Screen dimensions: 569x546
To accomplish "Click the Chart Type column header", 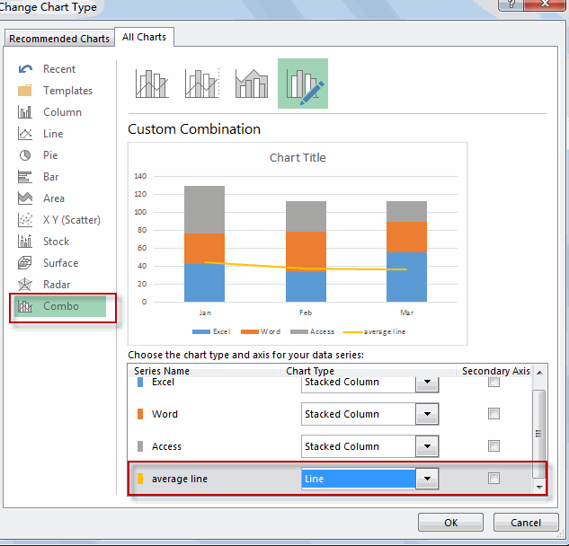I will coord(310,371).
